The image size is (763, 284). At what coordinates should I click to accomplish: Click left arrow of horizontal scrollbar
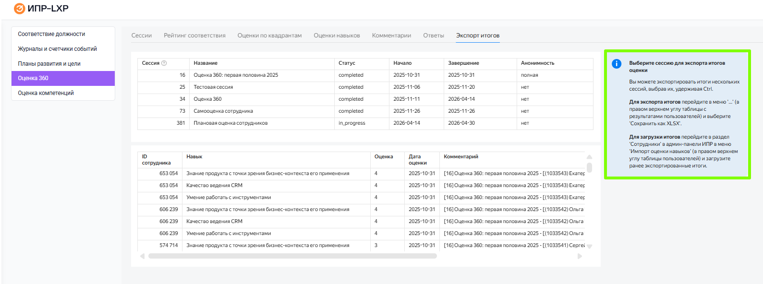pos(142,256)
